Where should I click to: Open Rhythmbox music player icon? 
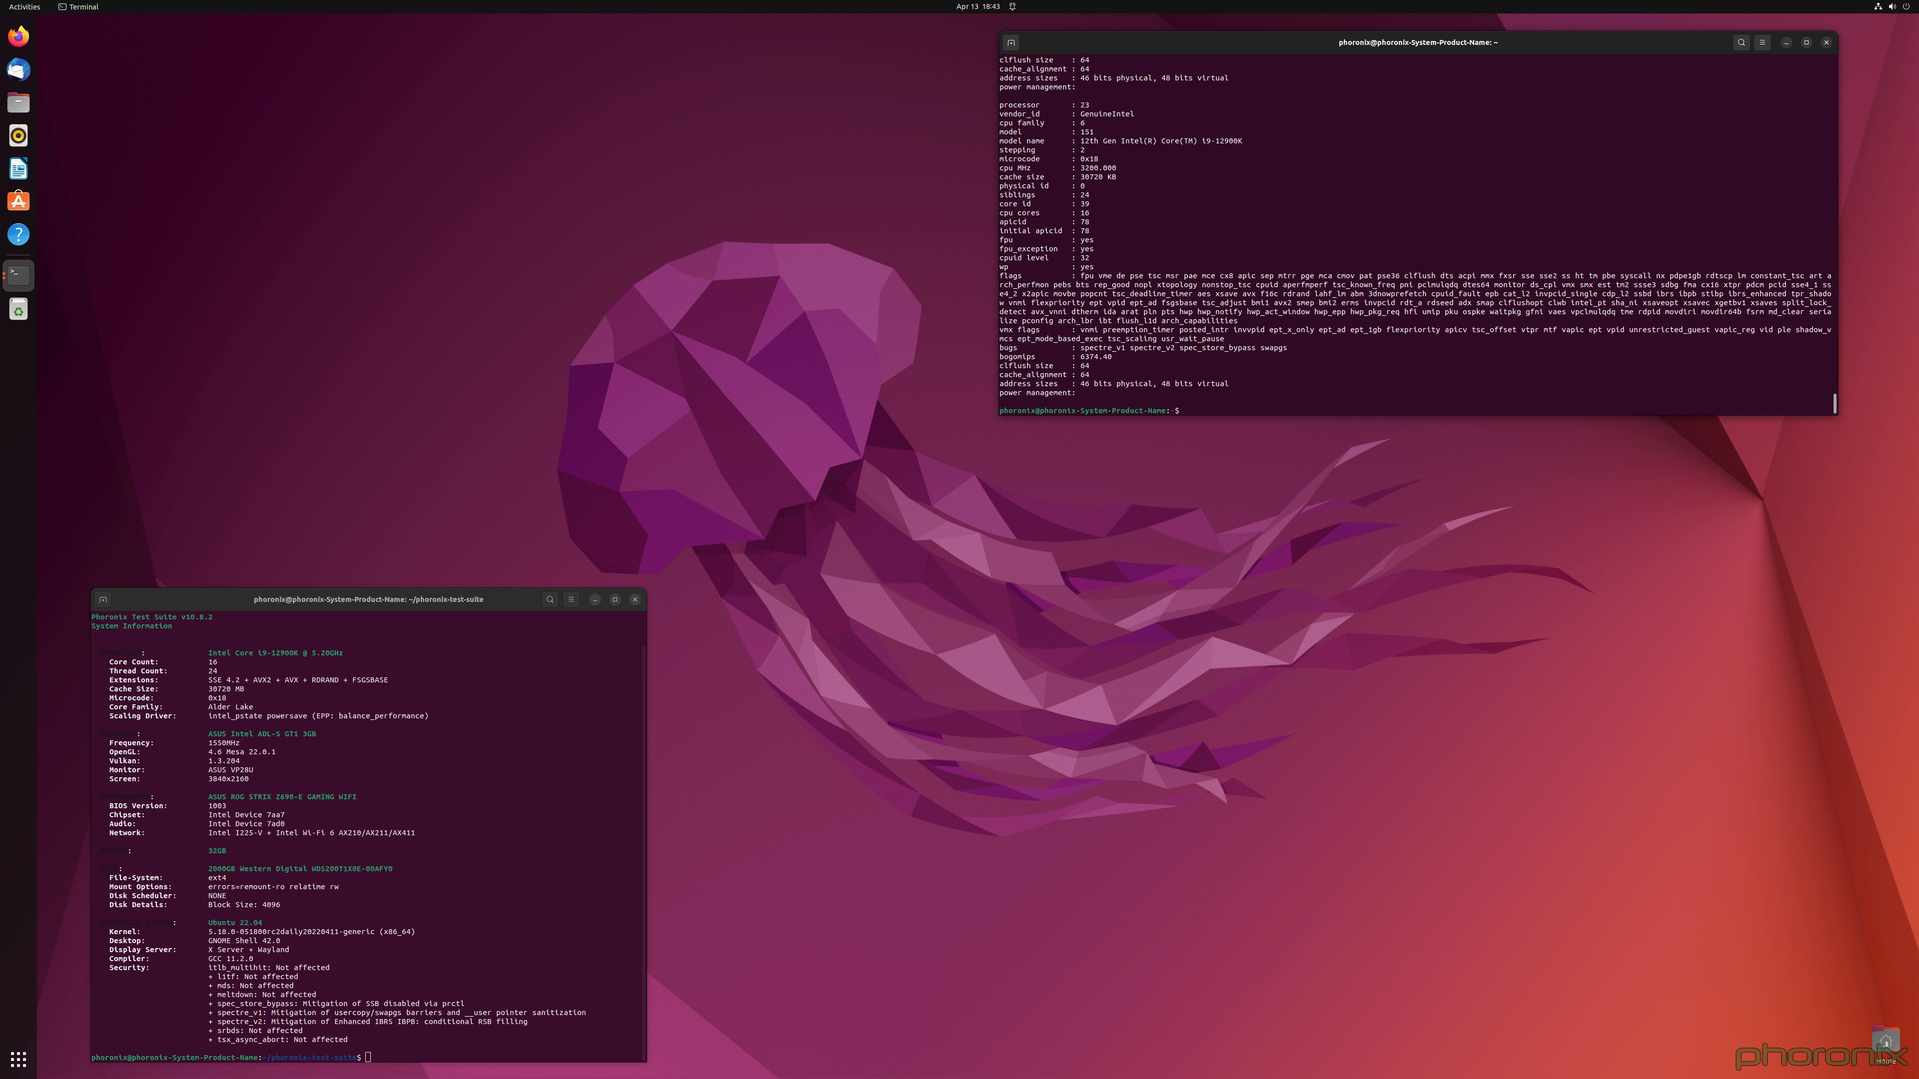pyautogui.click(x=18, y=135)
